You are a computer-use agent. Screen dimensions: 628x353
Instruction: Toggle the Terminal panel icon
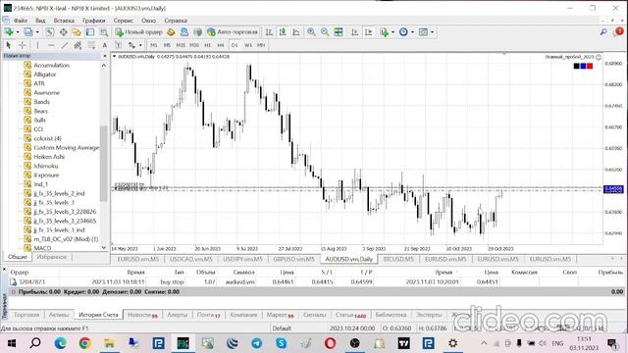(90, 32)
